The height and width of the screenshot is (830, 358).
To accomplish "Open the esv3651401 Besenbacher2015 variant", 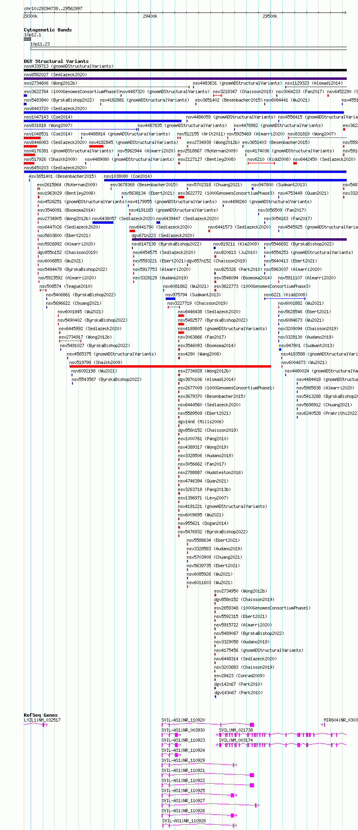I will tap(62, 176).
